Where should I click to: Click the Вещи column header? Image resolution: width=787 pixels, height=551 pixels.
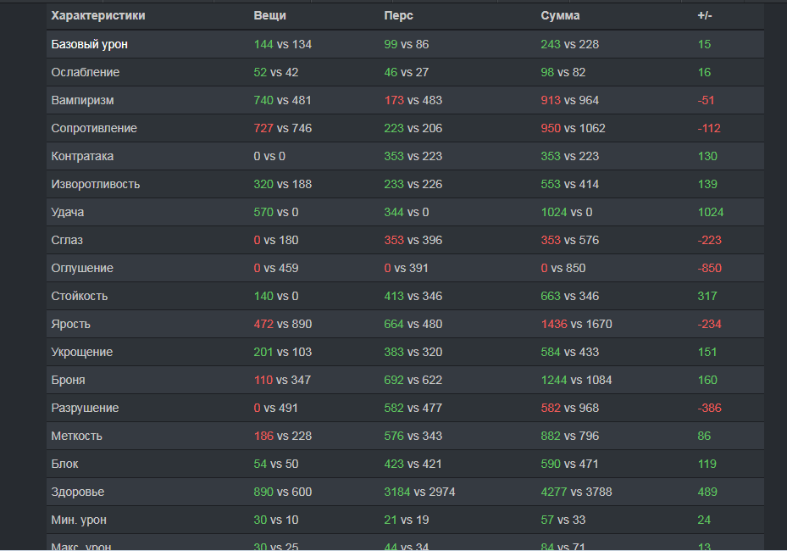point(269,15)
